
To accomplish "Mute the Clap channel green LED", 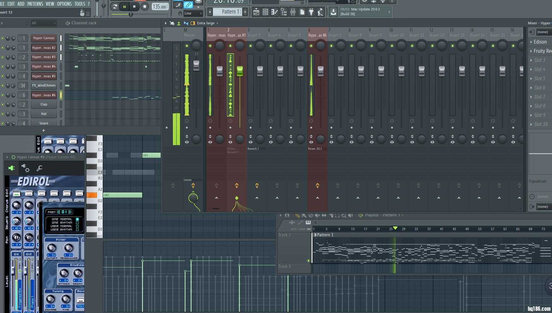I will [3, 105].
